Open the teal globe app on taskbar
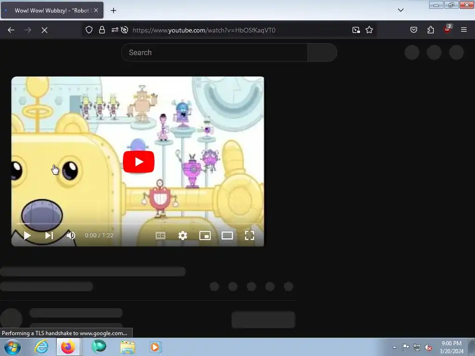475x356 pixels. pyautogui.click(x=99, y=347)
